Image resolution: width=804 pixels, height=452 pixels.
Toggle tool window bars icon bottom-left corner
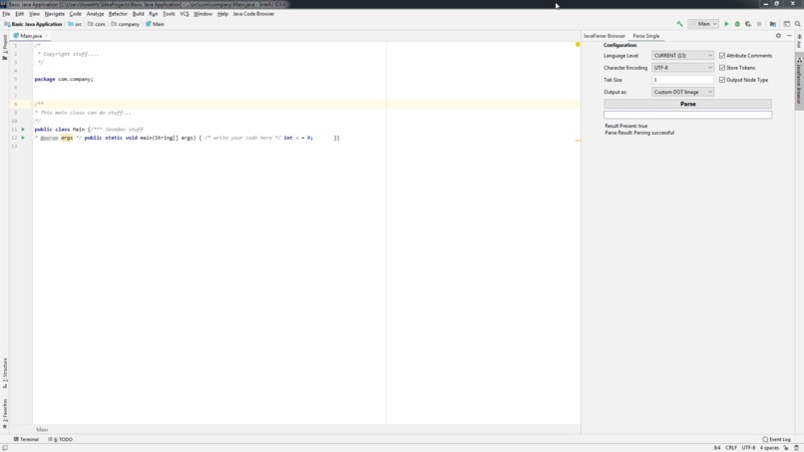point(5,448)
